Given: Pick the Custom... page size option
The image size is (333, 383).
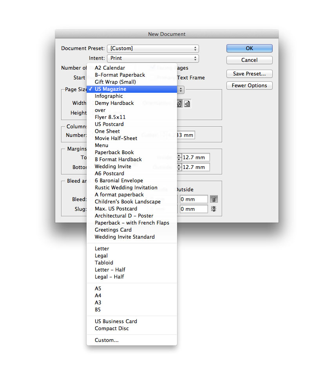Looking at the screenshot, I should (x=107, y=340).
